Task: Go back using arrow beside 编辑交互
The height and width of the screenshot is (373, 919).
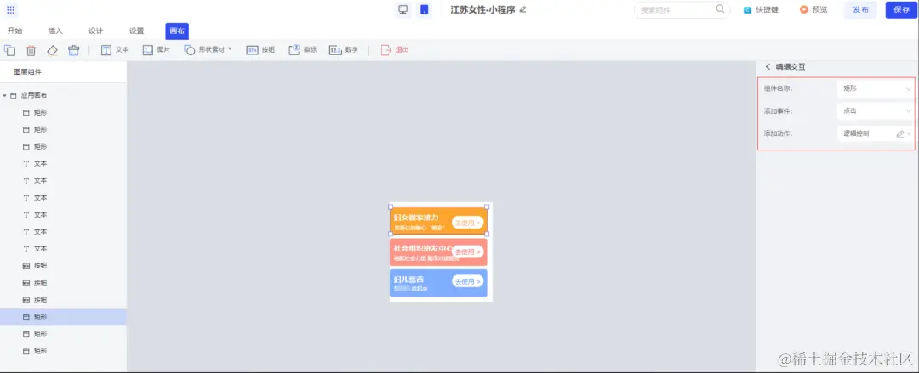Action: (x=768, y=67)
